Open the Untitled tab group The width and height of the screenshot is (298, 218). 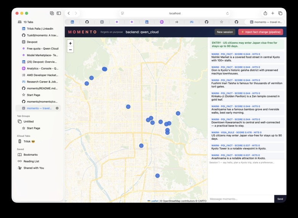(x=38, y=121)
